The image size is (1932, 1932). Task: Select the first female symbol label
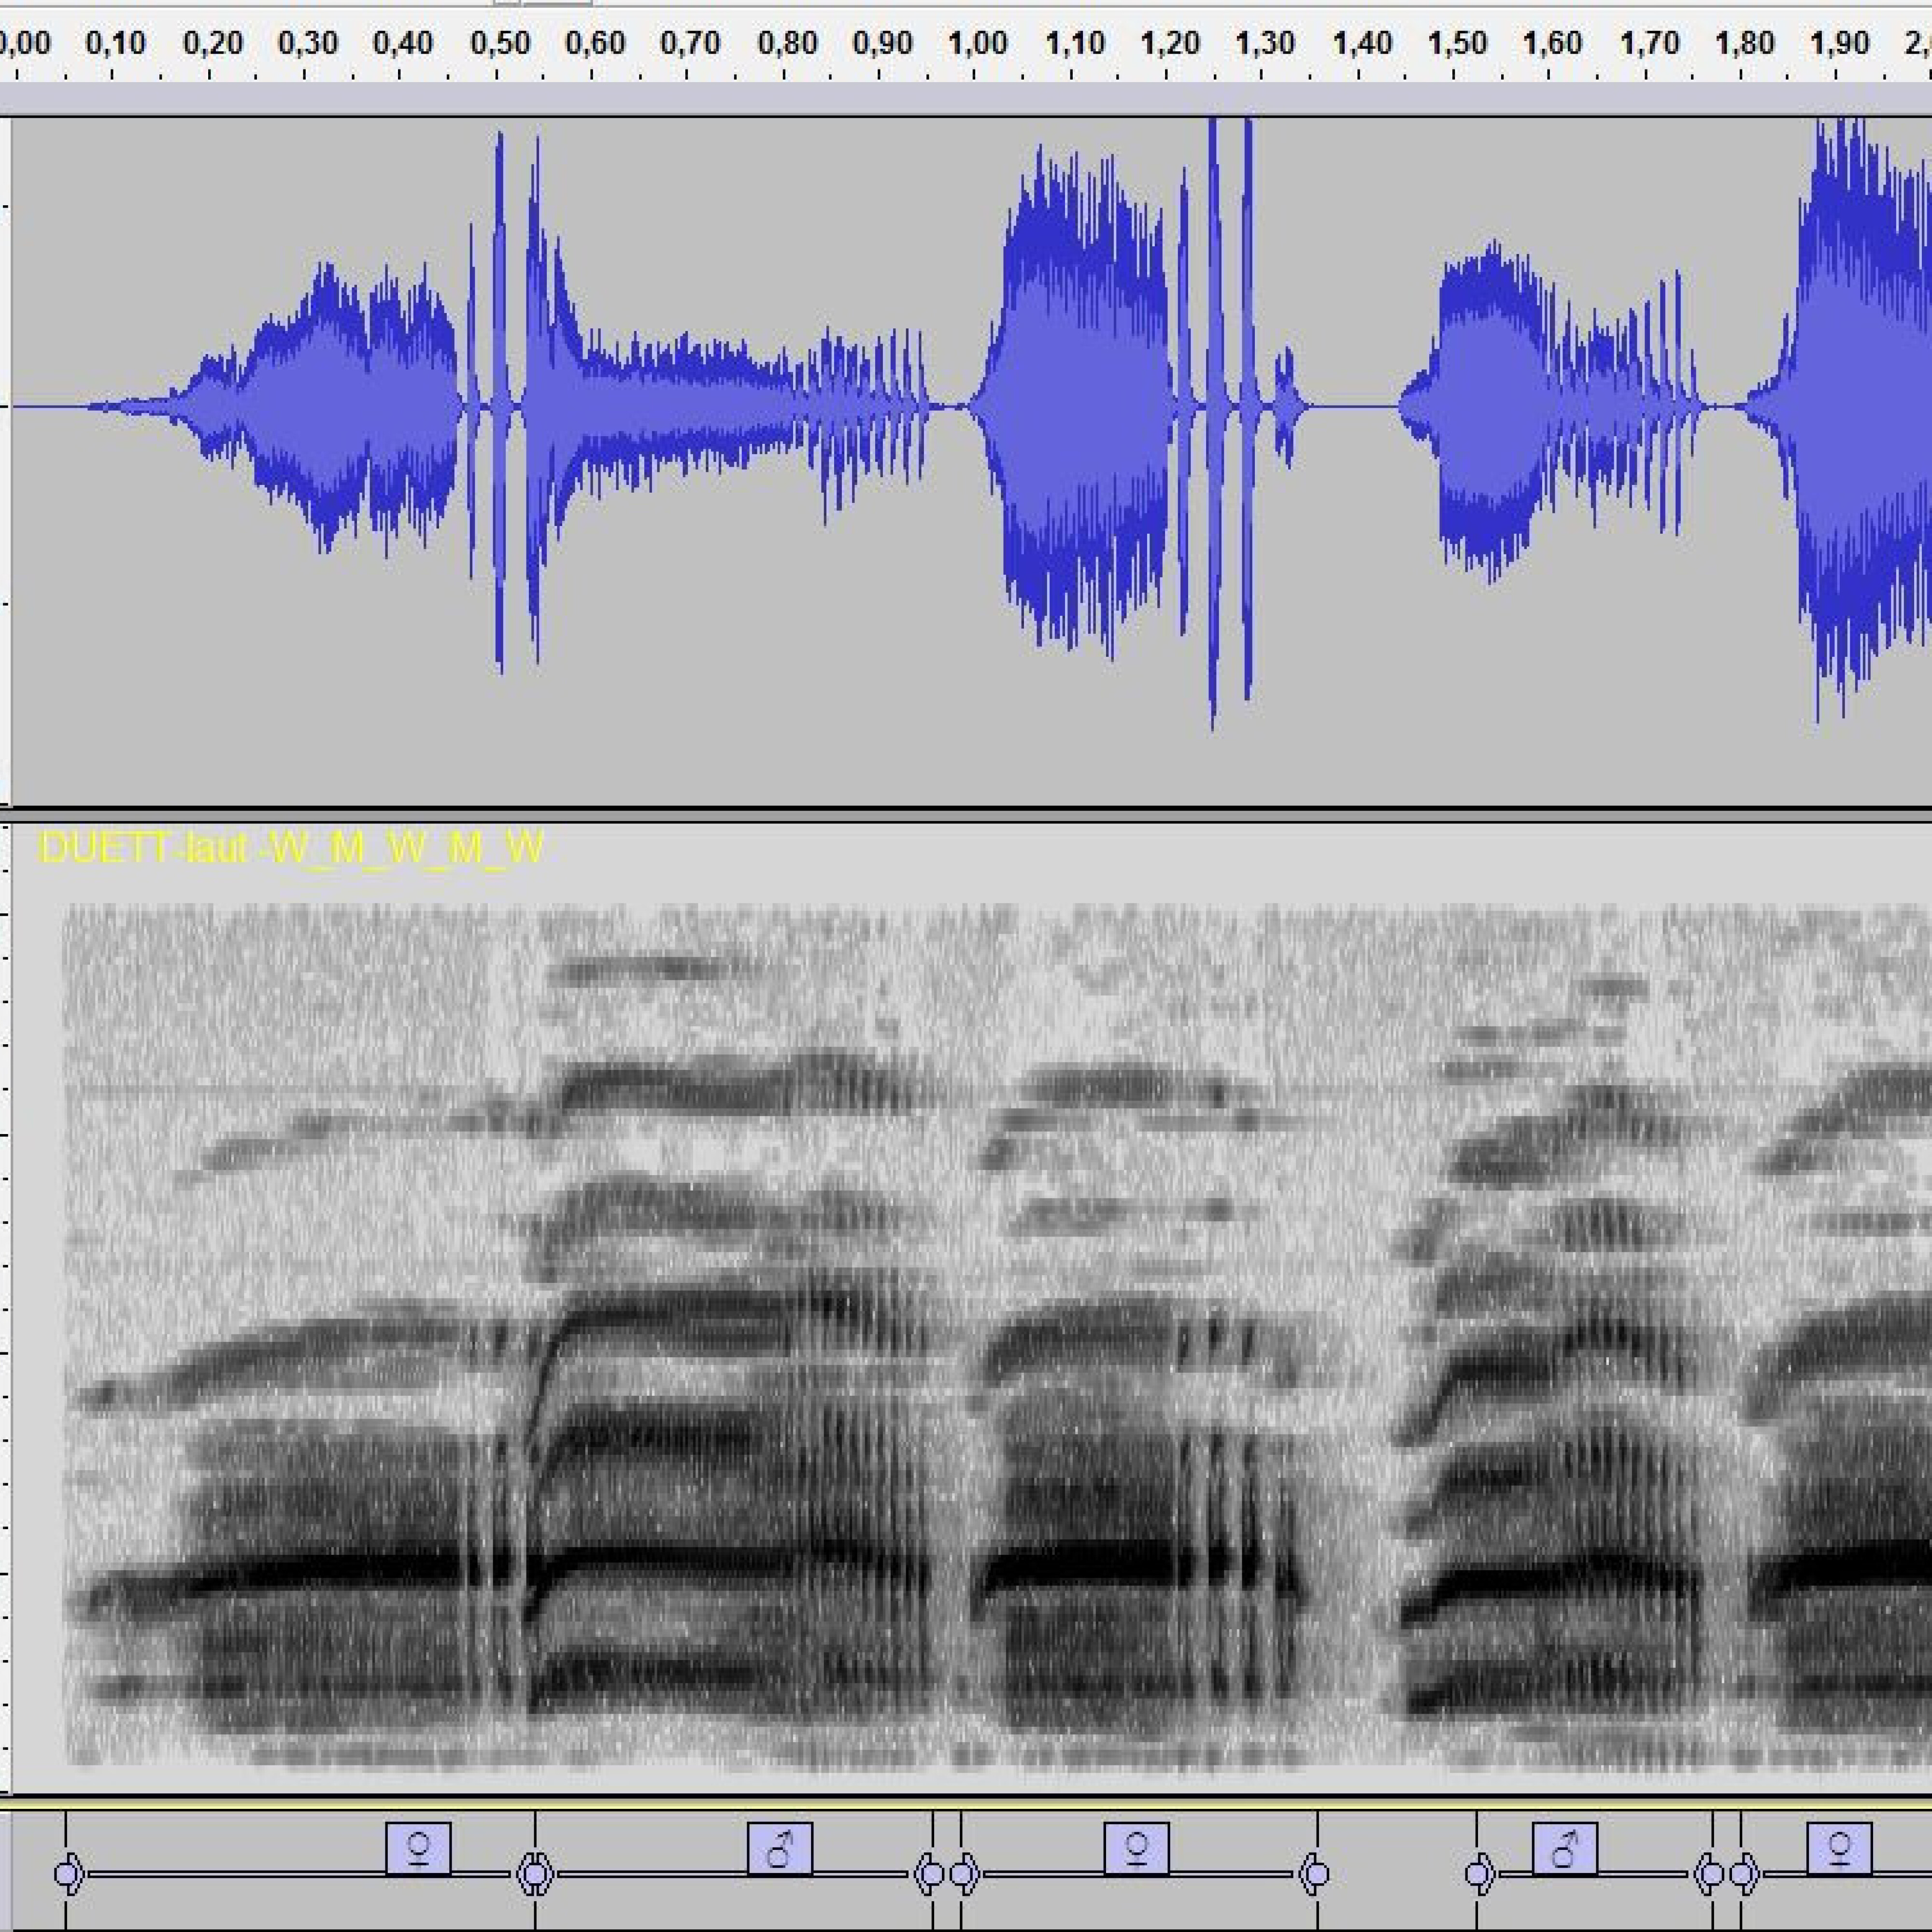click(418, 1848)
